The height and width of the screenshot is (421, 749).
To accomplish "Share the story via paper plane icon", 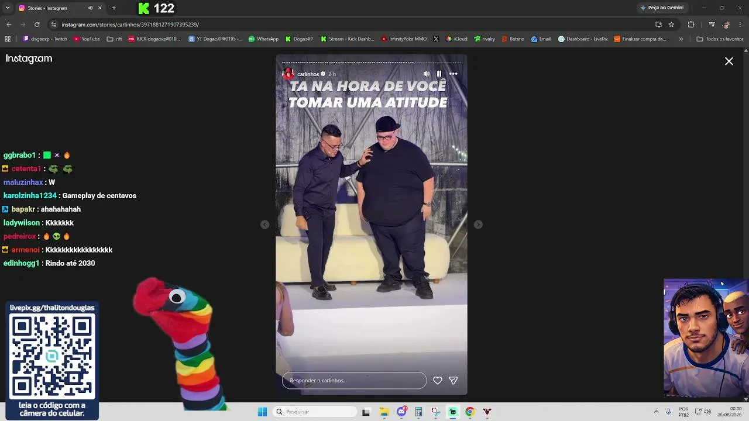I will pos(453,380).
